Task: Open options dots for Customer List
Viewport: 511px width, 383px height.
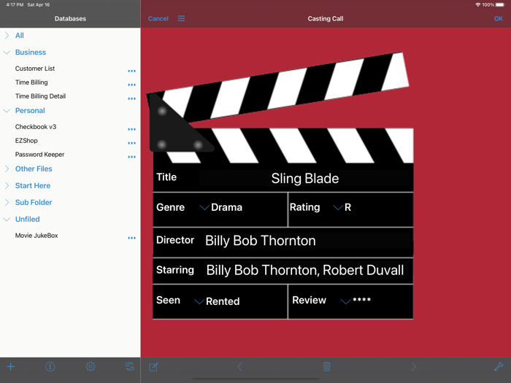Action: point(131,71)
